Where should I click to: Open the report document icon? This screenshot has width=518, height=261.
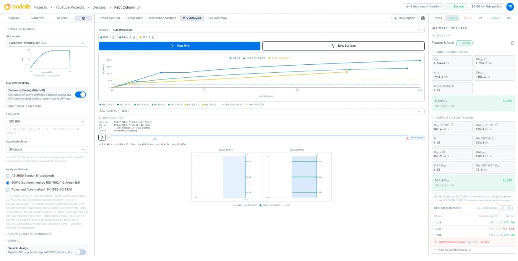pyautogui.click(x=423, y=18)
